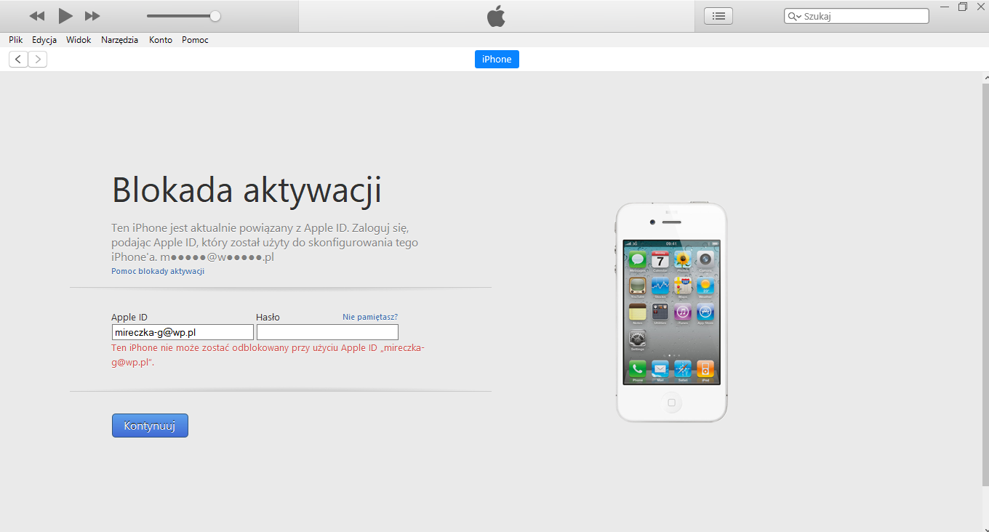Image resolution: width=989 pixels, height=532 pixels.
Task: Click the Apple ID input field
Action: [x=183, y=332]
